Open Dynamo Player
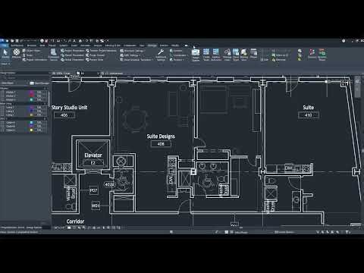The height and width of the screenshot is (273, 364). pos(322,55)
